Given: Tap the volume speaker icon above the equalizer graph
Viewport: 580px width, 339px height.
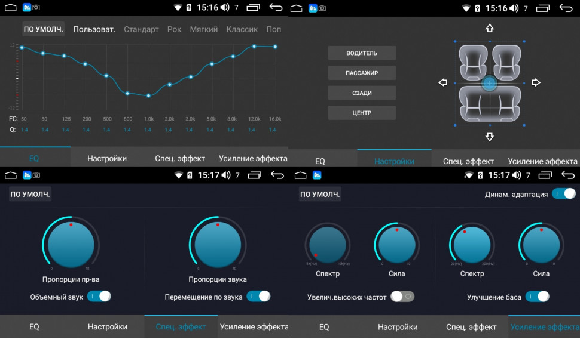Looking at the screenshot, I should 224,8.
